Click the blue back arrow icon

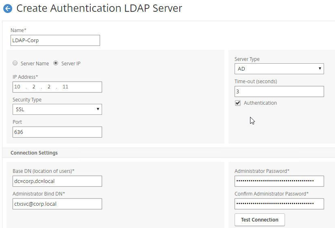pyautogui.click(x=8, y=9)
